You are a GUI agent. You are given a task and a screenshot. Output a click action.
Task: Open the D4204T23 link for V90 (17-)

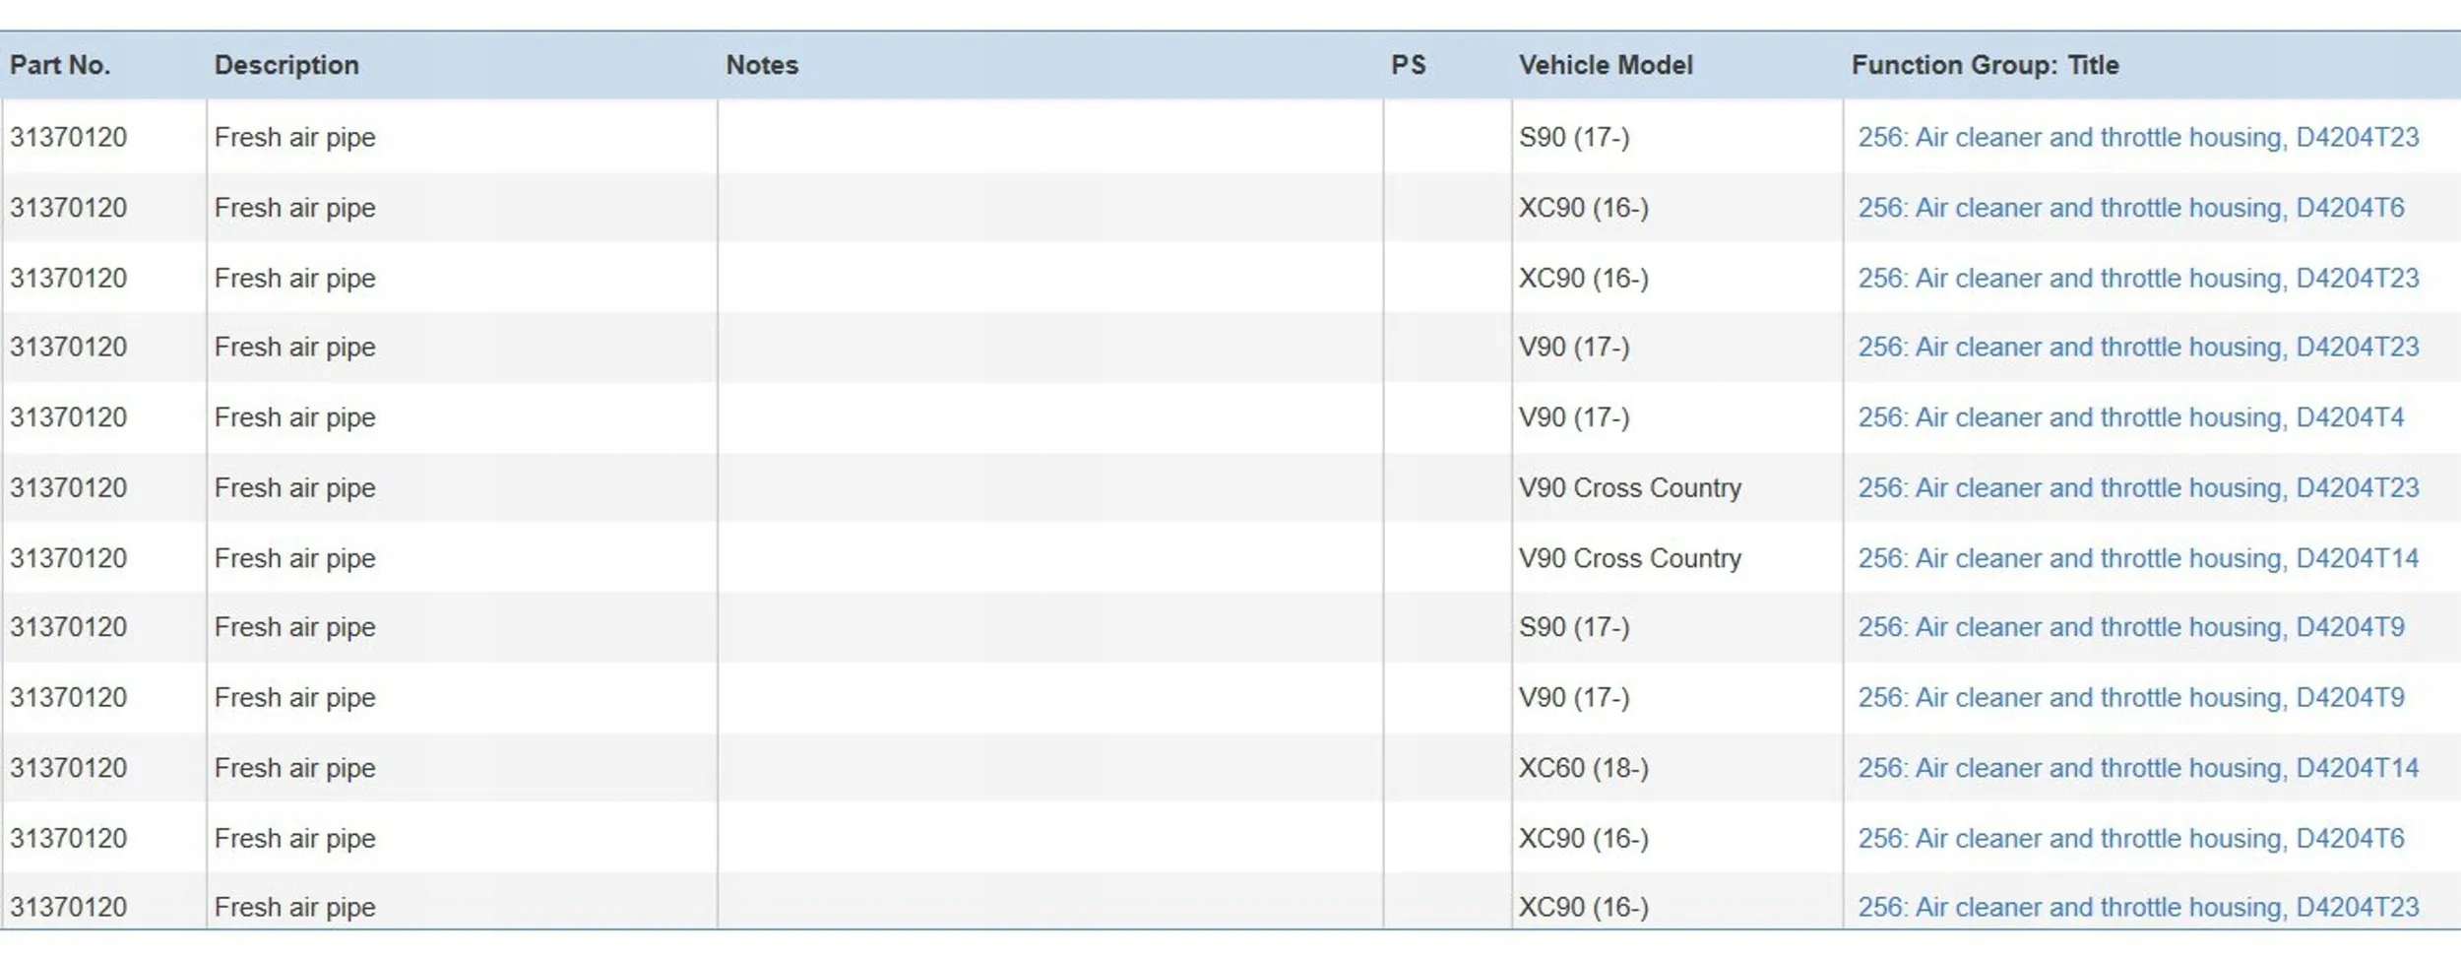[2137, 347]
